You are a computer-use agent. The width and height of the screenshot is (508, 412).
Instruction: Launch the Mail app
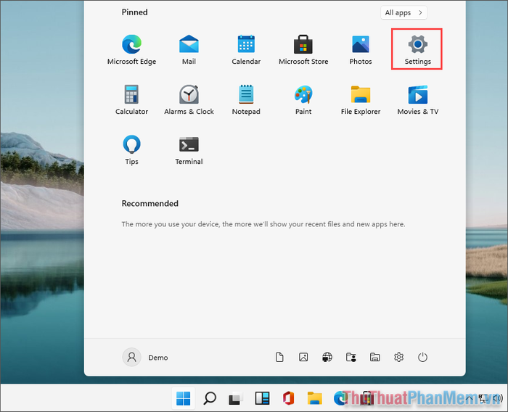click(x=189, y=49)
